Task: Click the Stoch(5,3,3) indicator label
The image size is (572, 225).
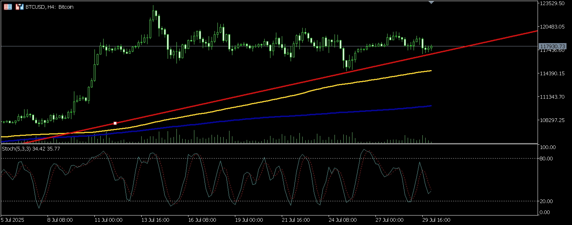Action: (31, 149)
